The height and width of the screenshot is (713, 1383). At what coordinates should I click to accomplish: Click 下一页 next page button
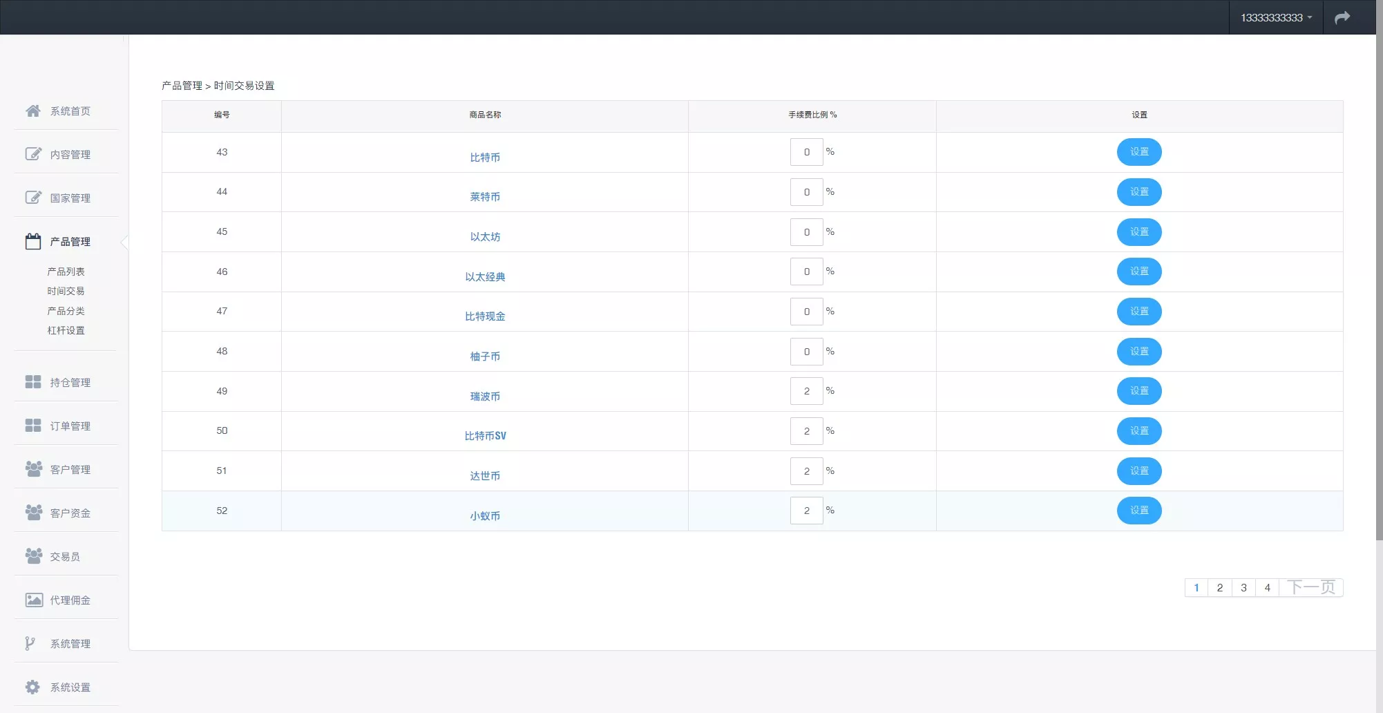tap(1310, 587)
